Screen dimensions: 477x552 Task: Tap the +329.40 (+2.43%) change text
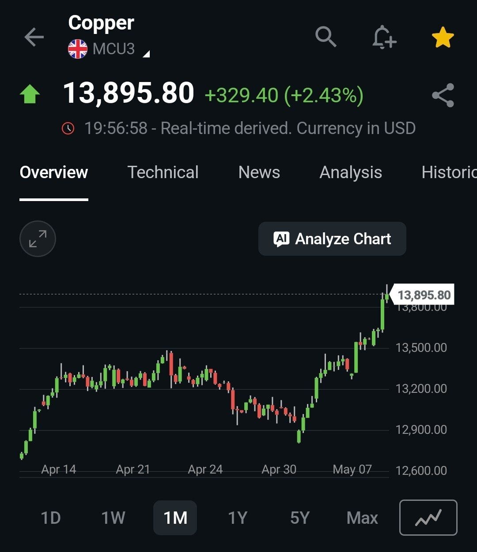click(x=284, y=95)
